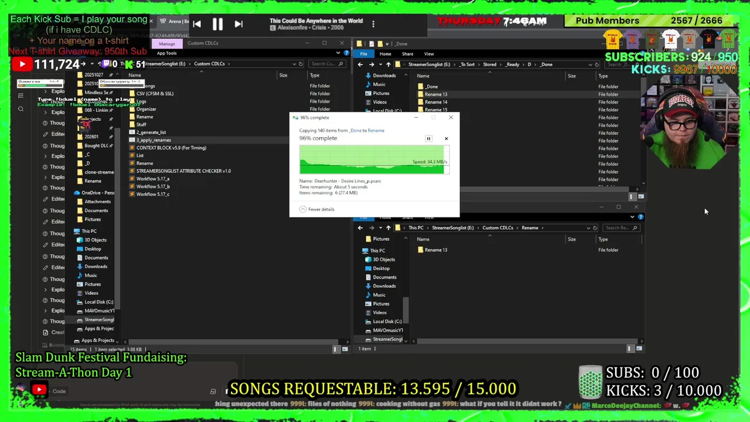Skip to next track in media player
This screenshot has height=422, width=750.
238,24
